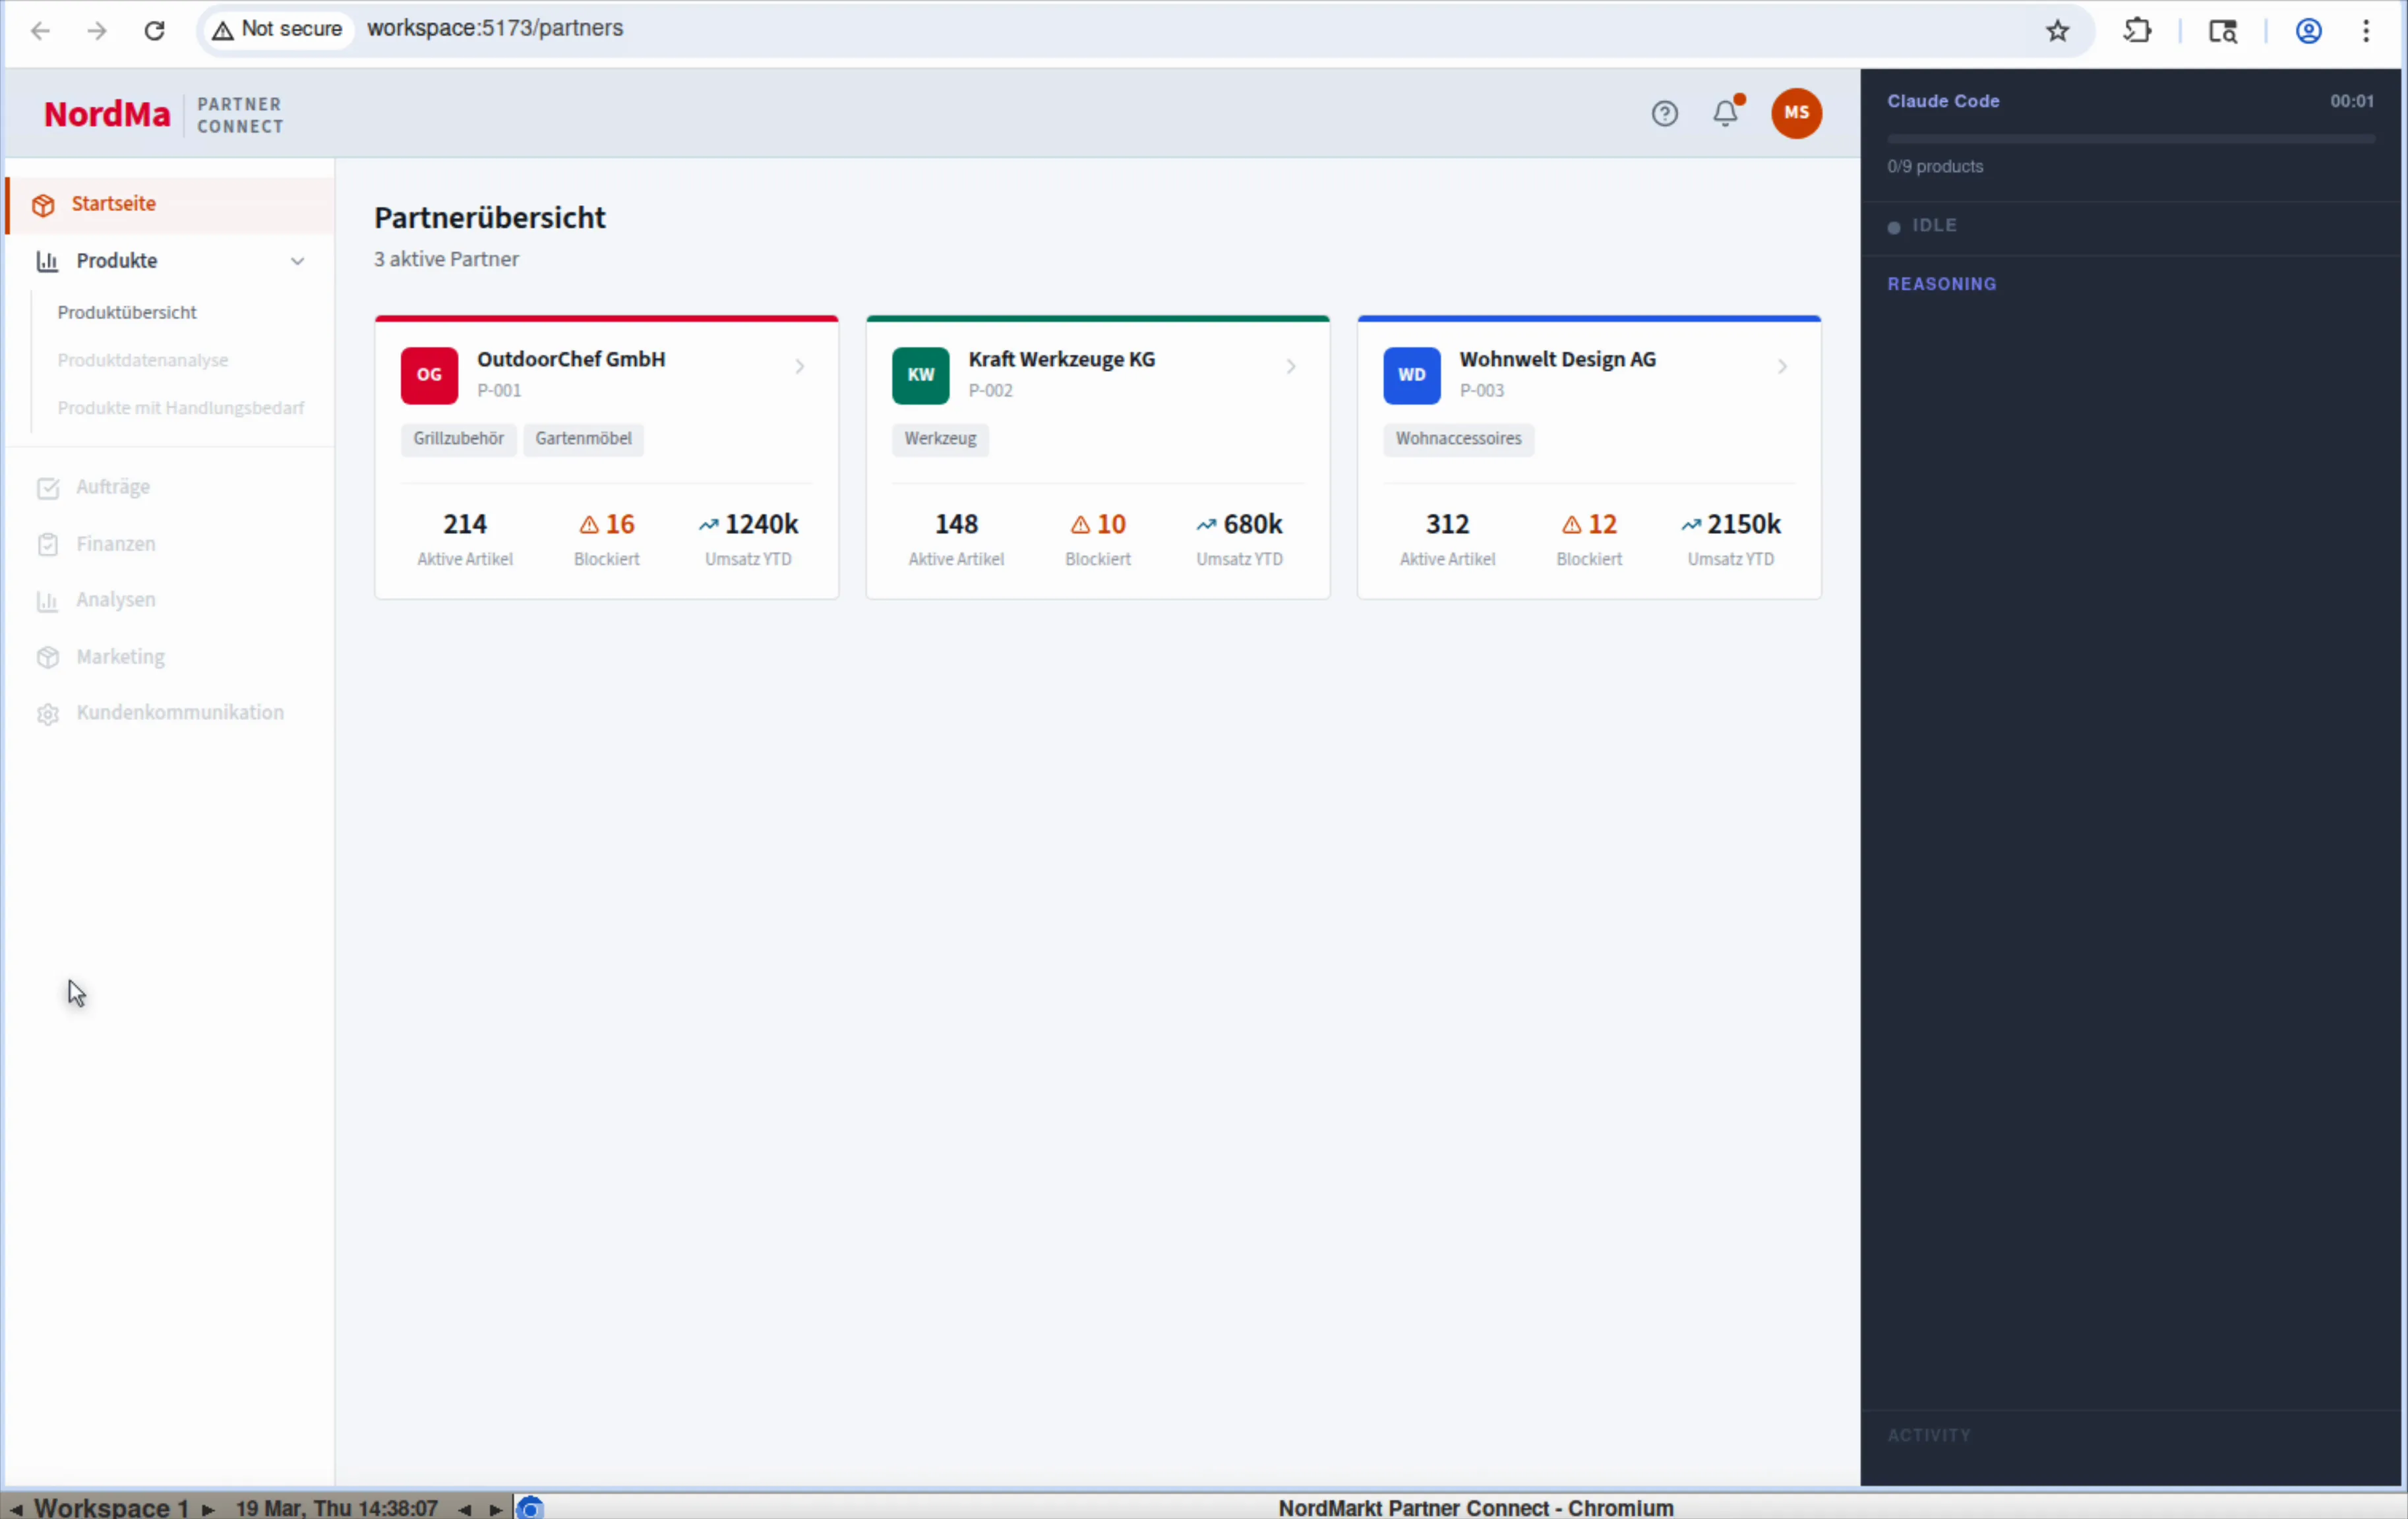
Task: Click the Kundenkommunikation gear icon
Action: [x=48, y=714]
